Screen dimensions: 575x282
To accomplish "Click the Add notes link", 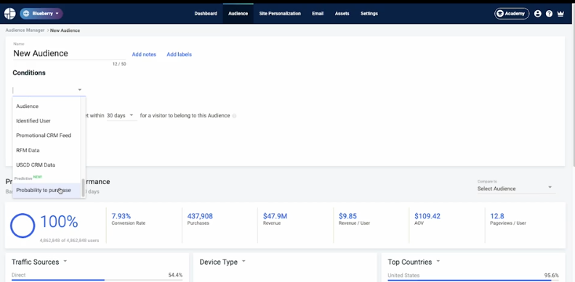I will point(144,54).
